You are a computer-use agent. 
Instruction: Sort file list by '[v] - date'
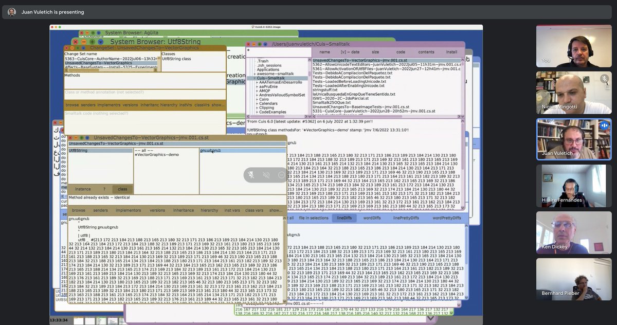(350, 52)
